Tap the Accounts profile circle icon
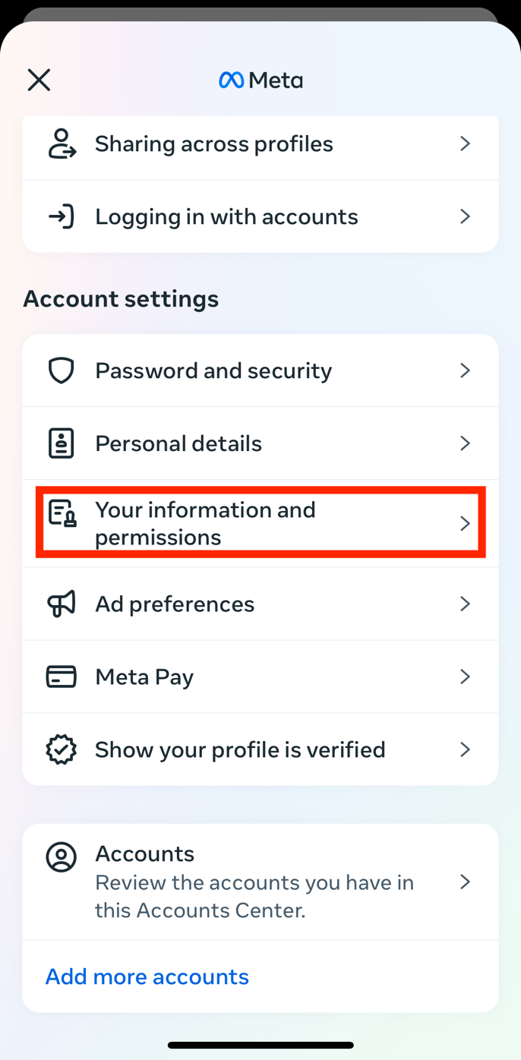521x1060 pixels. click(x=62, y=857)
